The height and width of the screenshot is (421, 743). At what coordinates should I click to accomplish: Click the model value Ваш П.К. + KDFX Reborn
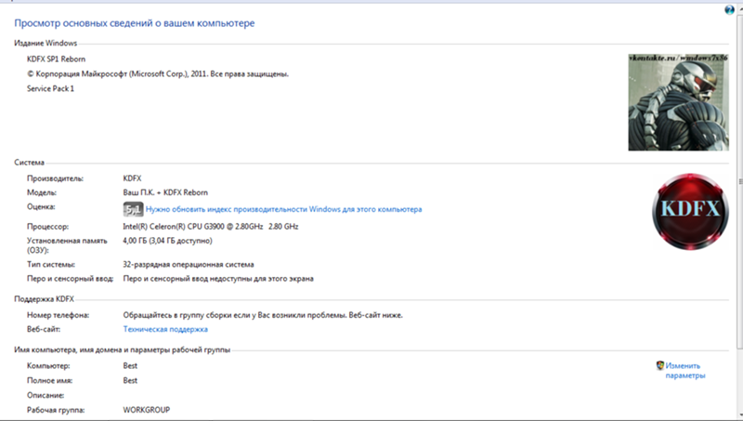point(165,192)
